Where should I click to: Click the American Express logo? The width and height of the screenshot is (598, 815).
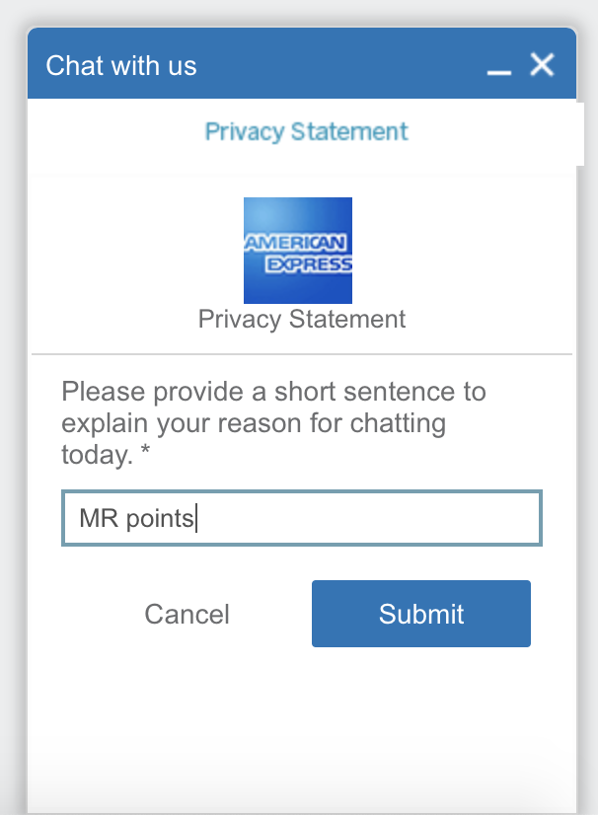298,251
